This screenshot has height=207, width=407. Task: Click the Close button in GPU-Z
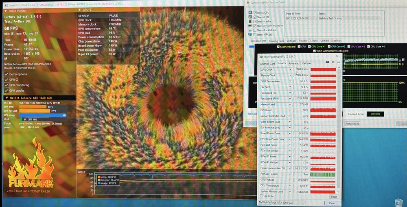(x=332, y=203)
